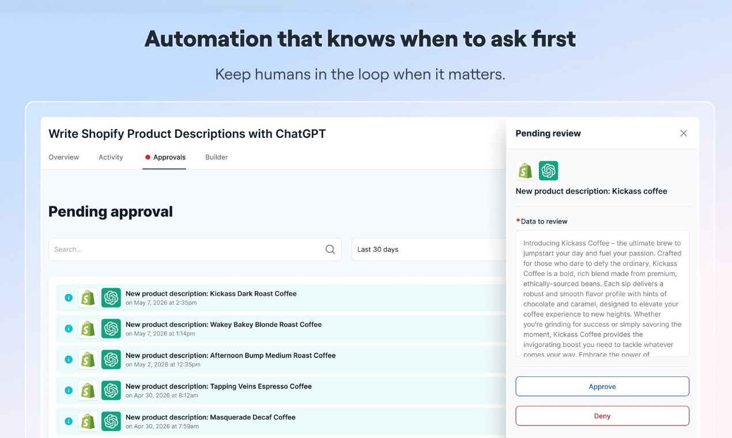Click the search magnifier icon
Screen dimensions: 732x438
point(330,250)
